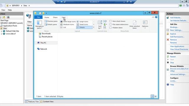Click Browse www.slab.cf link

coord(179,70)
